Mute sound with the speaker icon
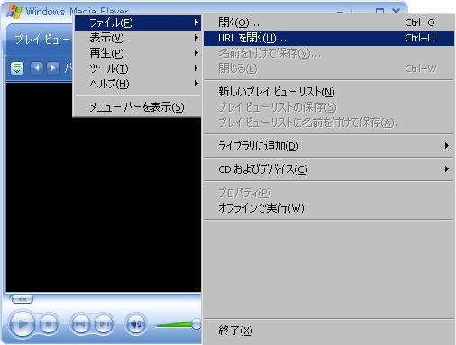This screenshot has height=345, width=456. (x=136, y=324)
